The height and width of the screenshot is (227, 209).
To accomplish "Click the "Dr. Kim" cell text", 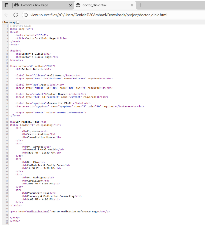I will pos(33,162).
